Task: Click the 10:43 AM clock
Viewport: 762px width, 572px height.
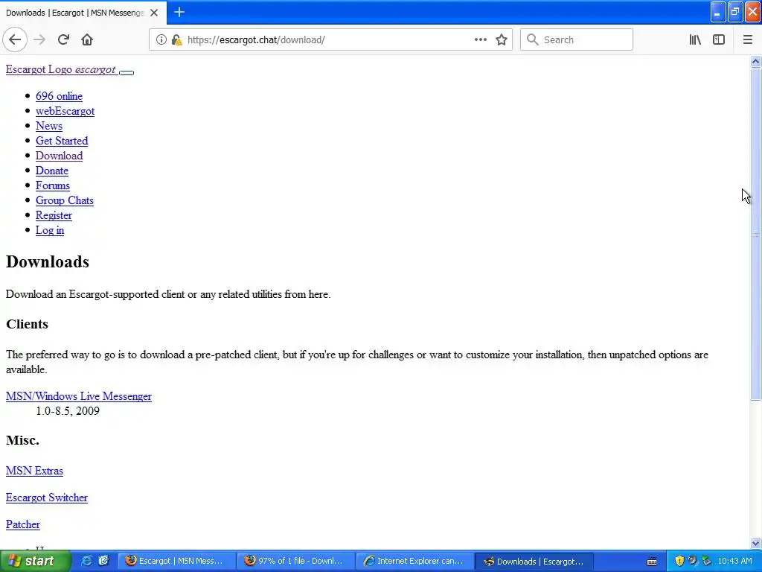Action: 734,561
